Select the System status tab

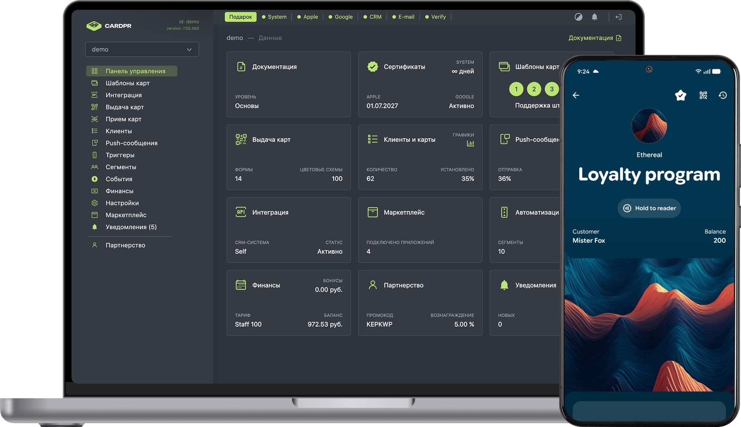point(274,17)
